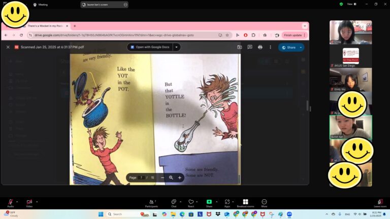Screen dimensions: 390x219
Task: Click the Scanned Jan 25, 2025 file name
Action: (52, 47)
